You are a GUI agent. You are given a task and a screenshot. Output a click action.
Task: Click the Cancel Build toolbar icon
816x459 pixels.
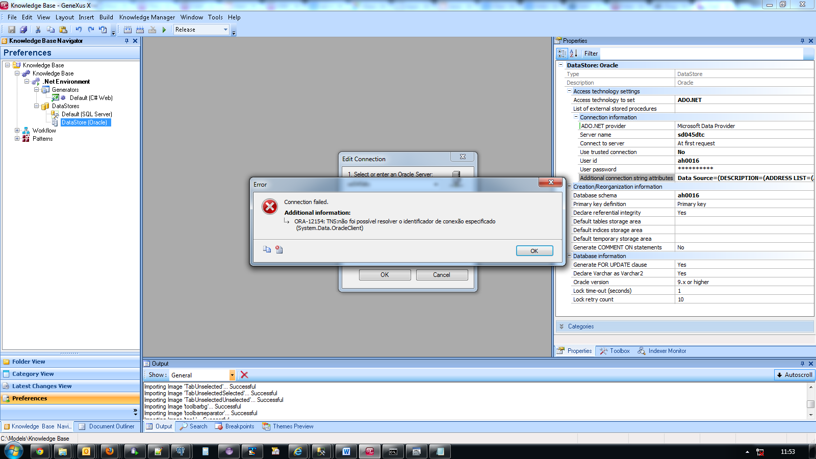pos(152,30)
